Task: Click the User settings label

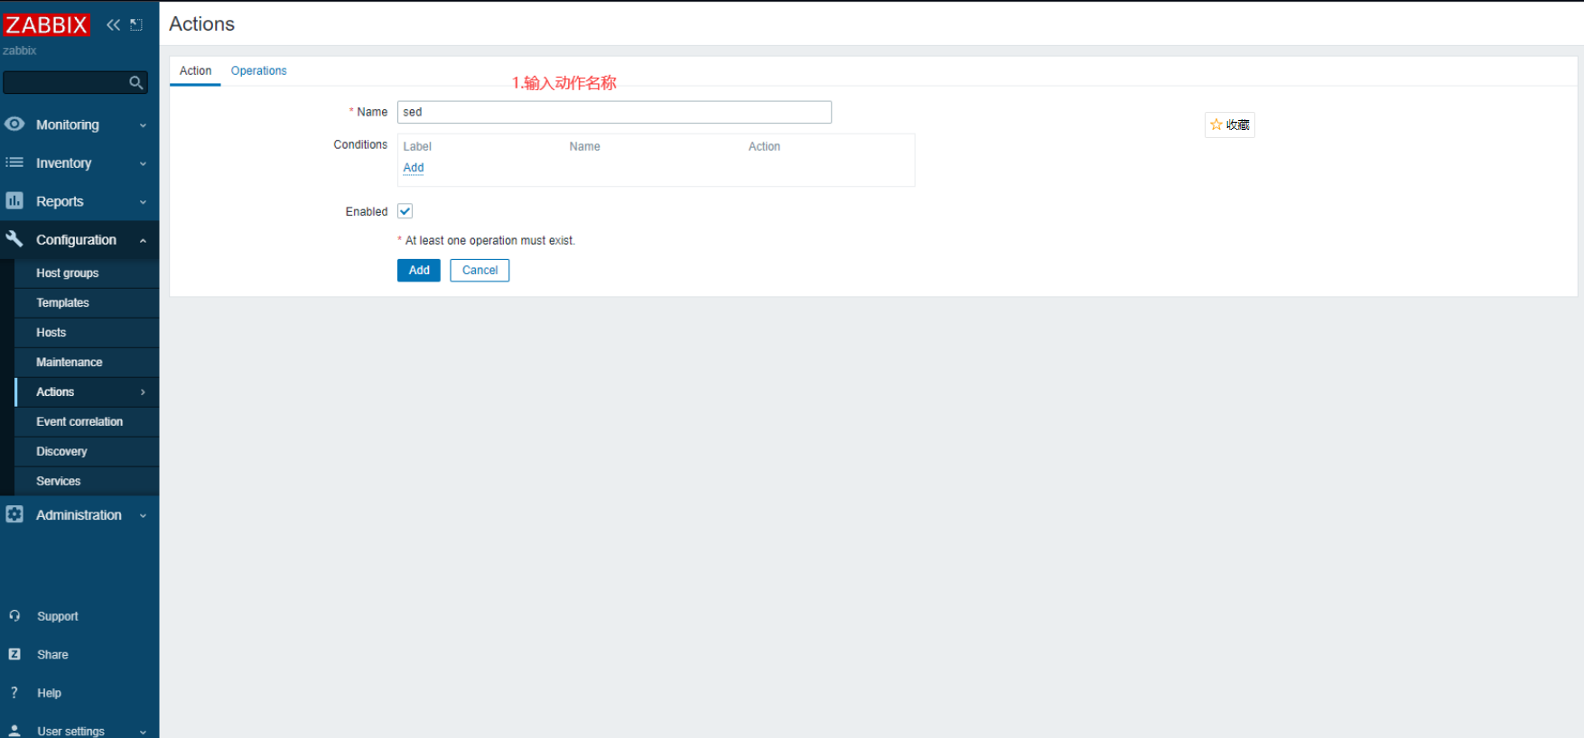Action: [x=70, y=731]
